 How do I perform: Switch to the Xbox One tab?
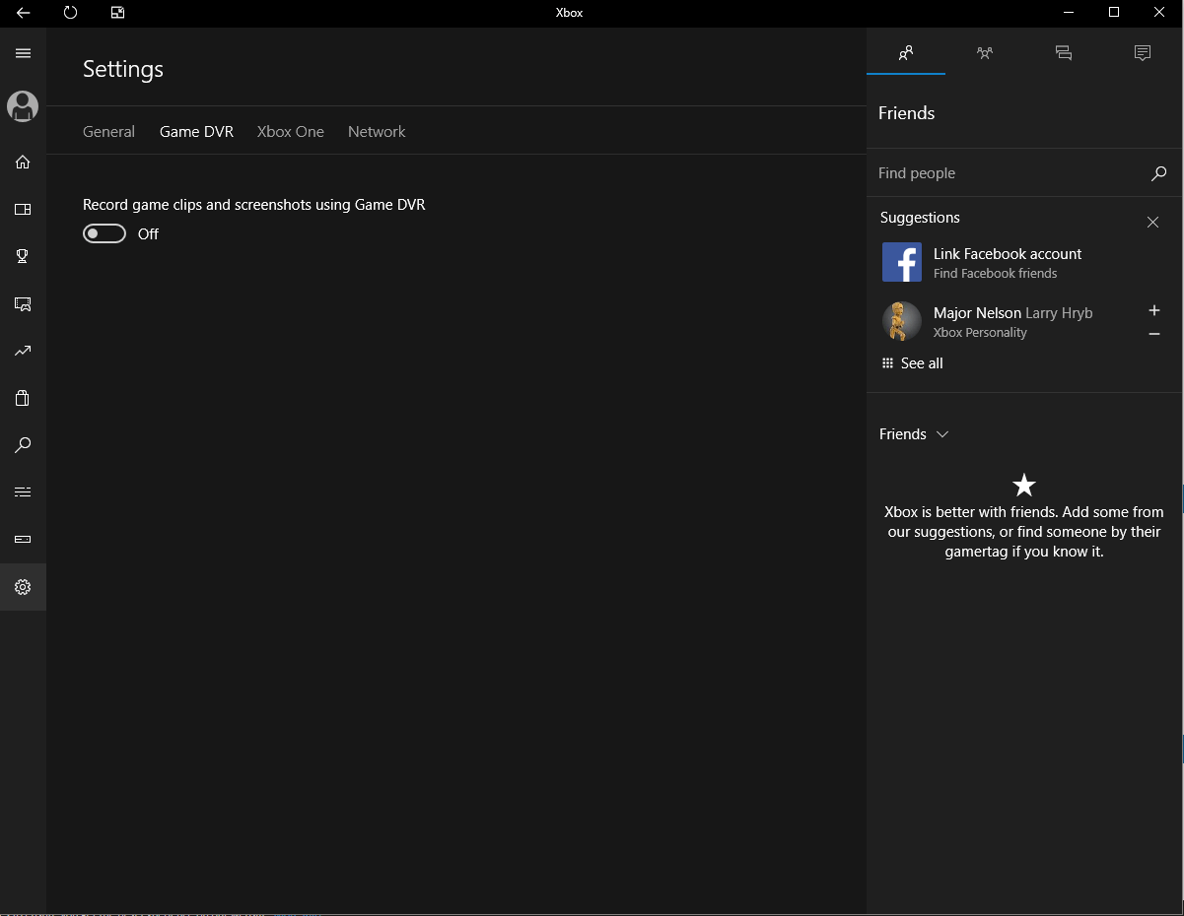290,132
